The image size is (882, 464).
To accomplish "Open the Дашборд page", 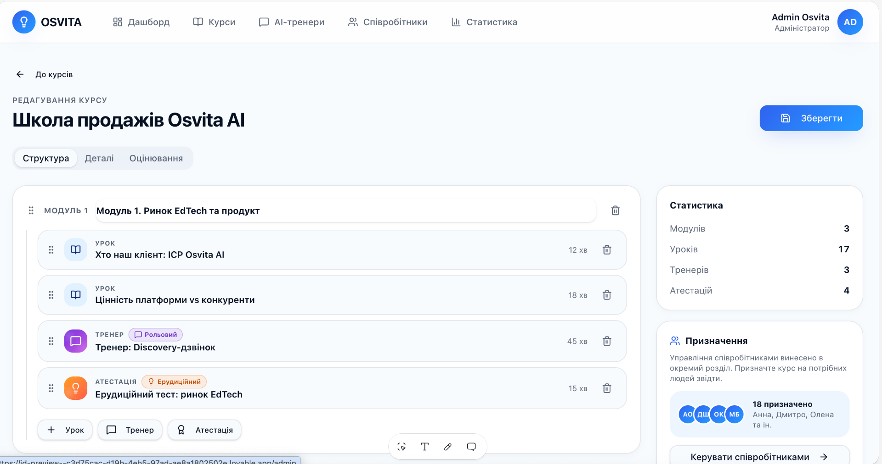I will point(141,22).
